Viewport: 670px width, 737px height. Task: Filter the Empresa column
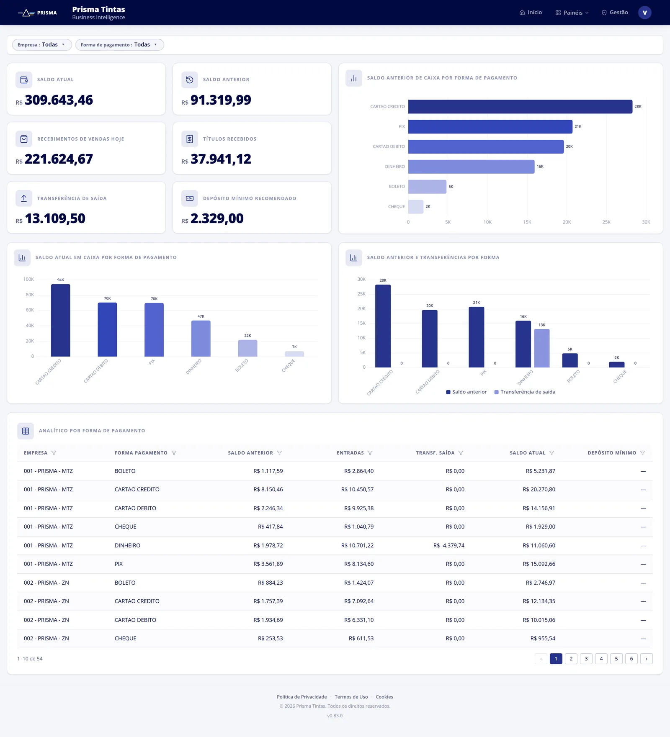click(x=54, y=453)
